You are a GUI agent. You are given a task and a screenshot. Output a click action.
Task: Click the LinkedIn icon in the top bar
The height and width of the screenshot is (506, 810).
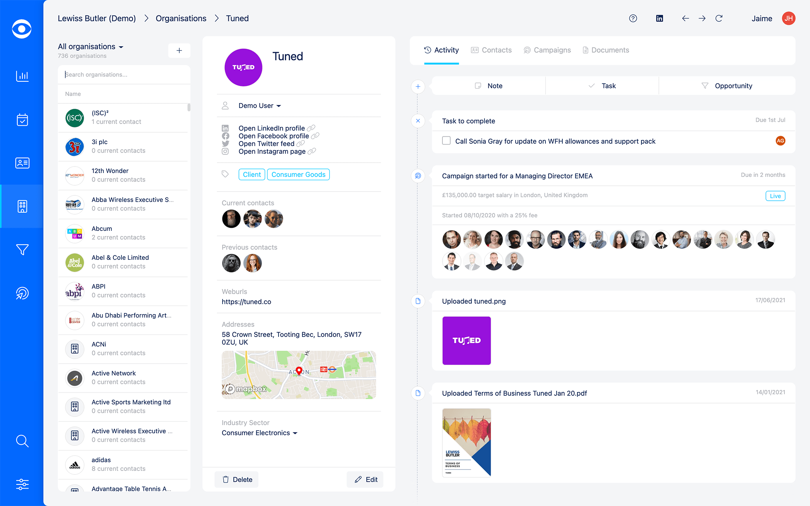pyautogui.click(x=660, y=18)
